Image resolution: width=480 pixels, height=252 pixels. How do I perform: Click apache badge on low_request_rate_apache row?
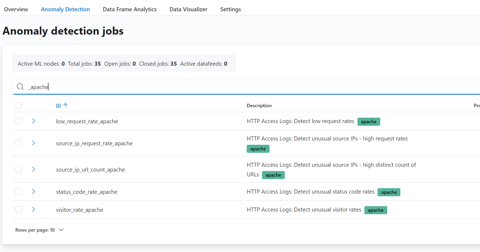[x=368, y=122]
